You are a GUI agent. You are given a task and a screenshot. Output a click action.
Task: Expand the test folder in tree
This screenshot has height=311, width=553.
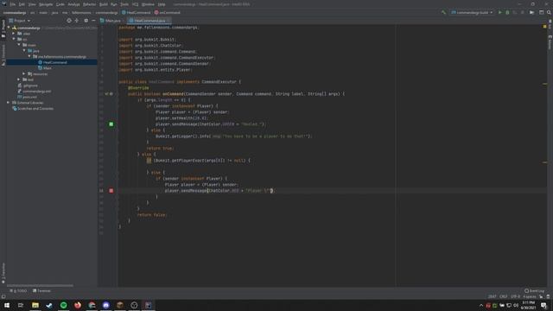[19, 79]
